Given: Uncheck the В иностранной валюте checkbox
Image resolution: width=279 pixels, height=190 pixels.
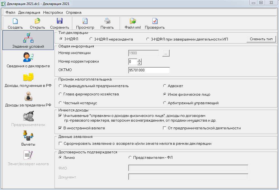Looking at the screenshot, I should pos(60,128).
